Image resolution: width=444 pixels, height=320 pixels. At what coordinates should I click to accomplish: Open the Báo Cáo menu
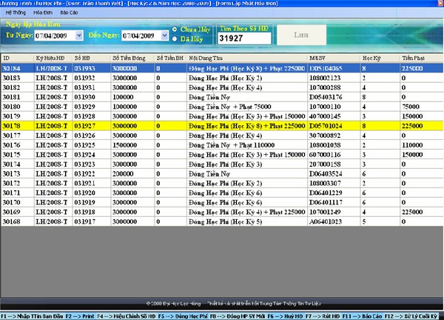[x=69, y=13]
